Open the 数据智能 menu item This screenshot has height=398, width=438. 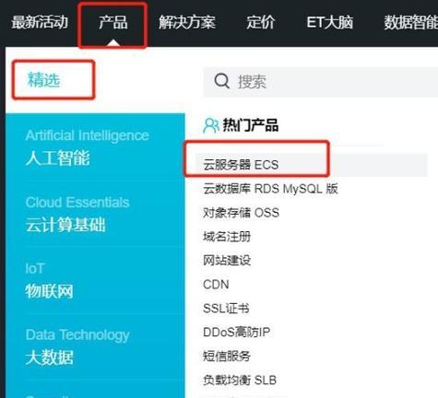[x=410, y=22]
